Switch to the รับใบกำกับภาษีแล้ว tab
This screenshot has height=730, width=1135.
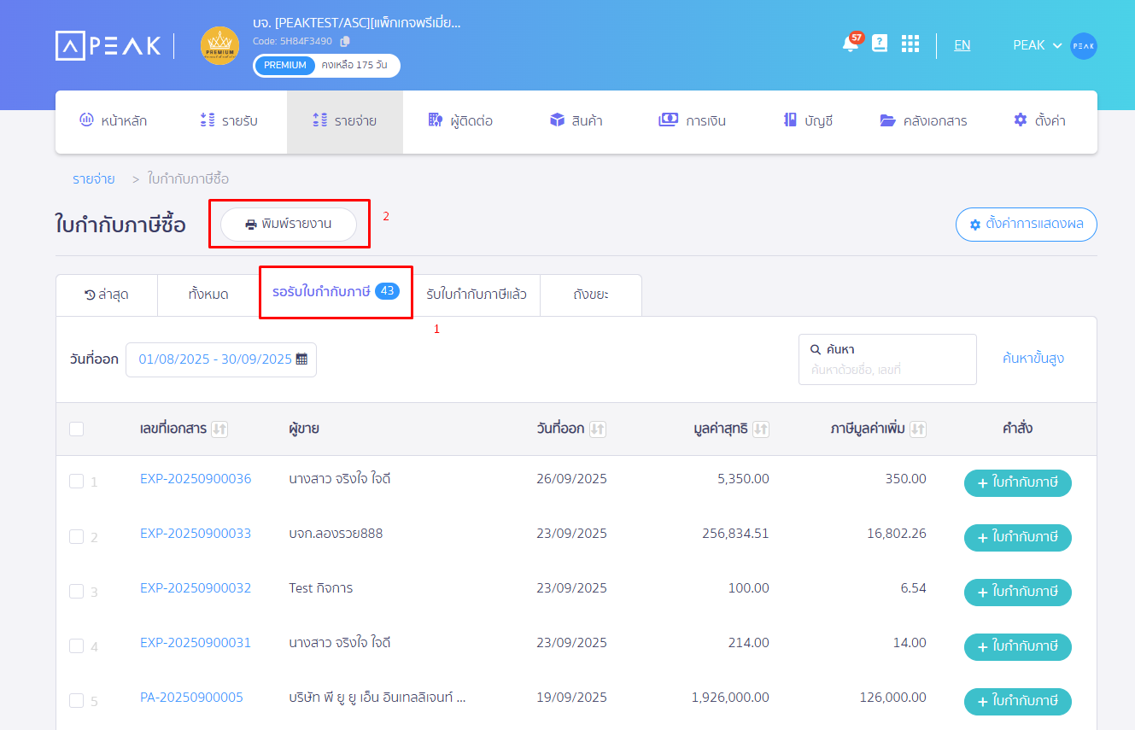point(476,295)
